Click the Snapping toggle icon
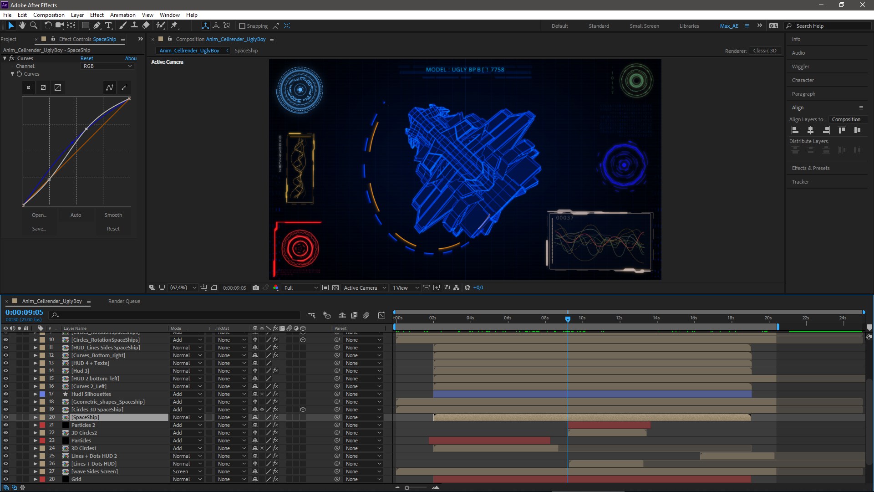Viewport: 874px width, 492px height. click(242, 25)
